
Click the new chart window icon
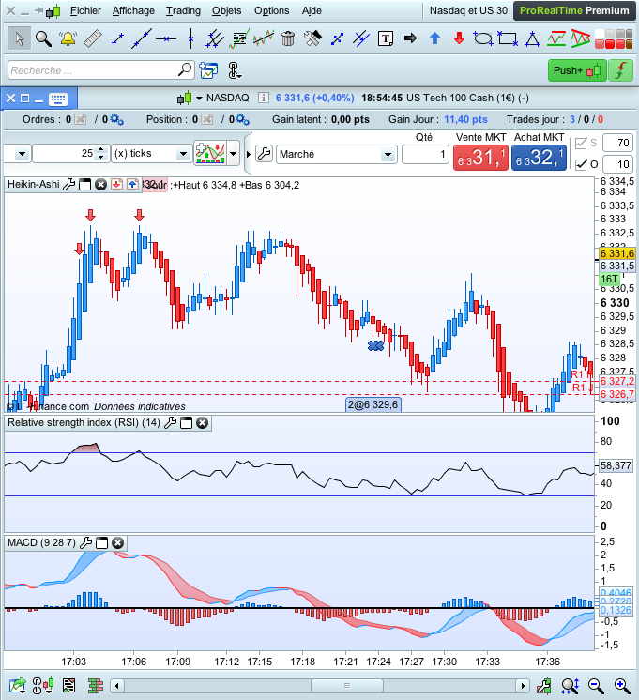coord(208,70)
